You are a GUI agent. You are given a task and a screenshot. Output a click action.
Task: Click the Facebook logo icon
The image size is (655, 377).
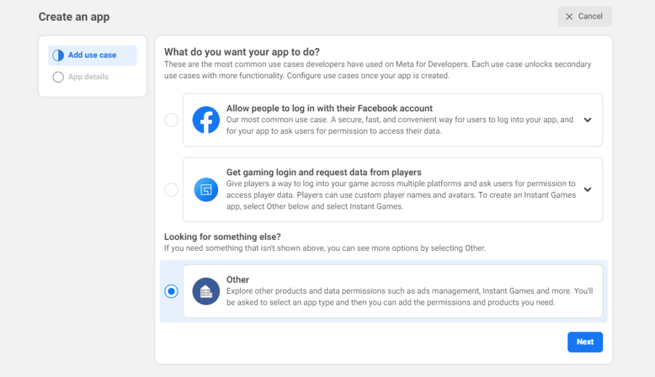coord(206,120)
